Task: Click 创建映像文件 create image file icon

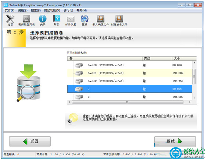Action: [x=119, y=19]
